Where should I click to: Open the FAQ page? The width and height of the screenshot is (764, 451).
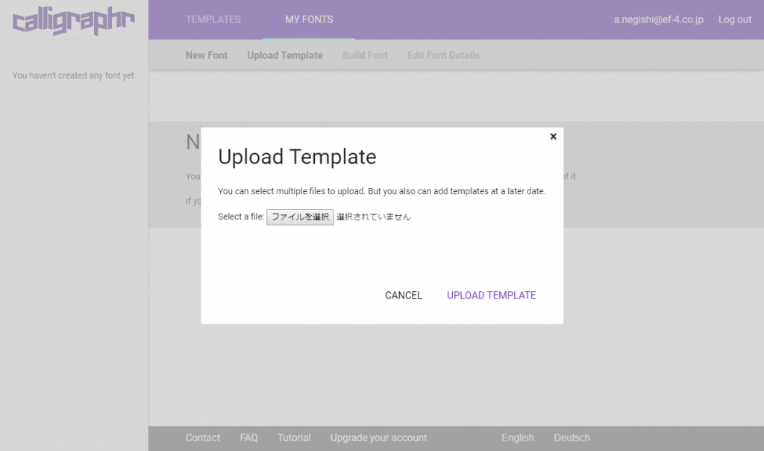[x=248, y=438]
